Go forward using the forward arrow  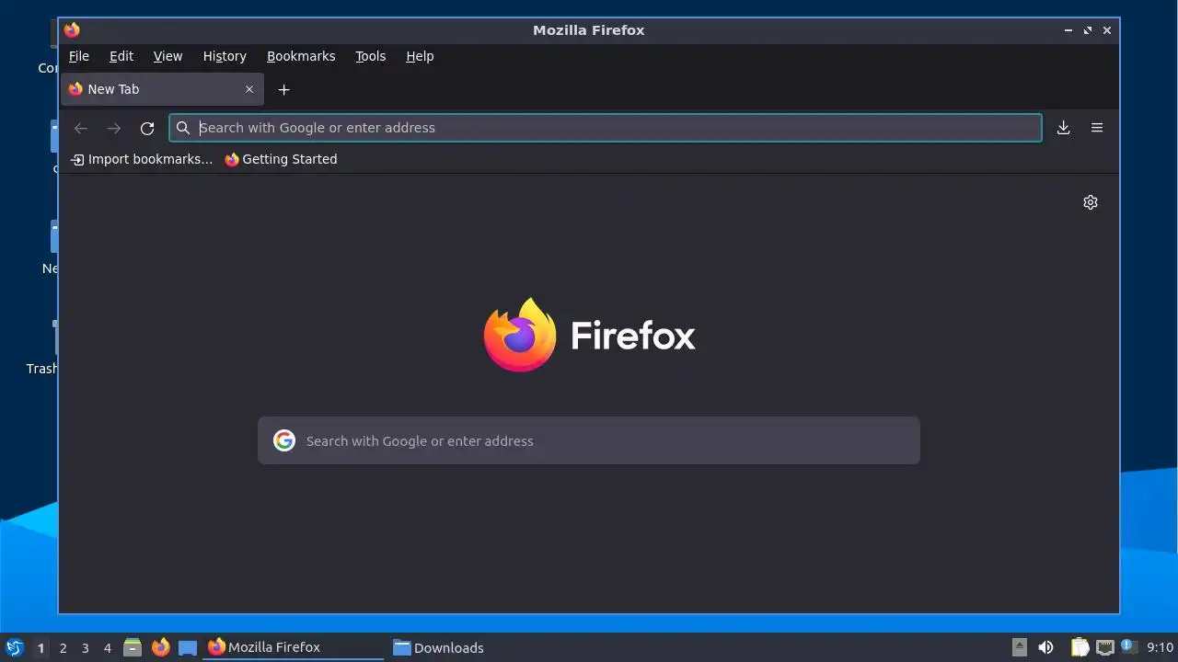tap(114, 128)
